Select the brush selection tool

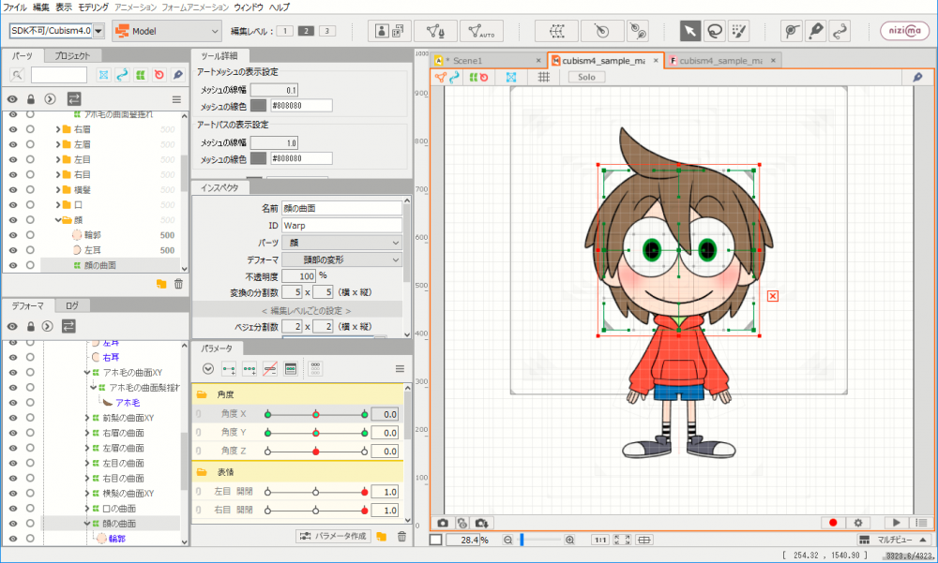[x=739, y=31]
